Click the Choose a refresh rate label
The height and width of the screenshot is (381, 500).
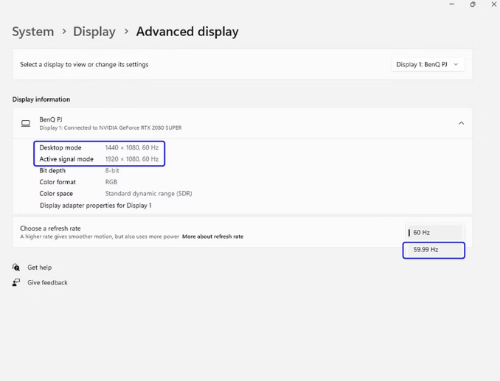click(x=50, y=228)
